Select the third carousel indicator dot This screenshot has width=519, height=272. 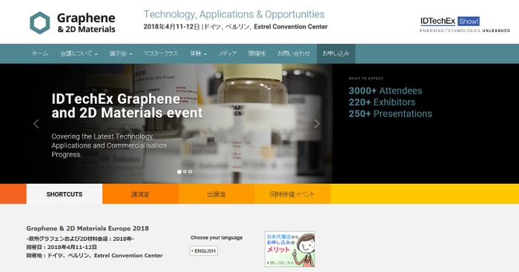[190, 172]
